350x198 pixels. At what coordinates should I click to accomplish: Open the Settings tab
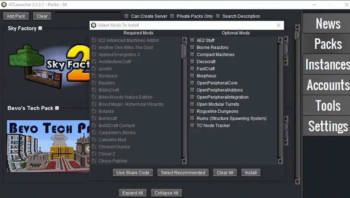click(326, 126)
